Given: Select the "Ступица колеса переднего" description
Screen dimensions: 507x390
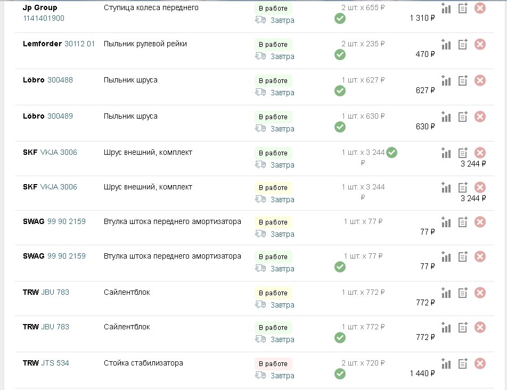Looking at the screenshot, I should pos(151,8).
